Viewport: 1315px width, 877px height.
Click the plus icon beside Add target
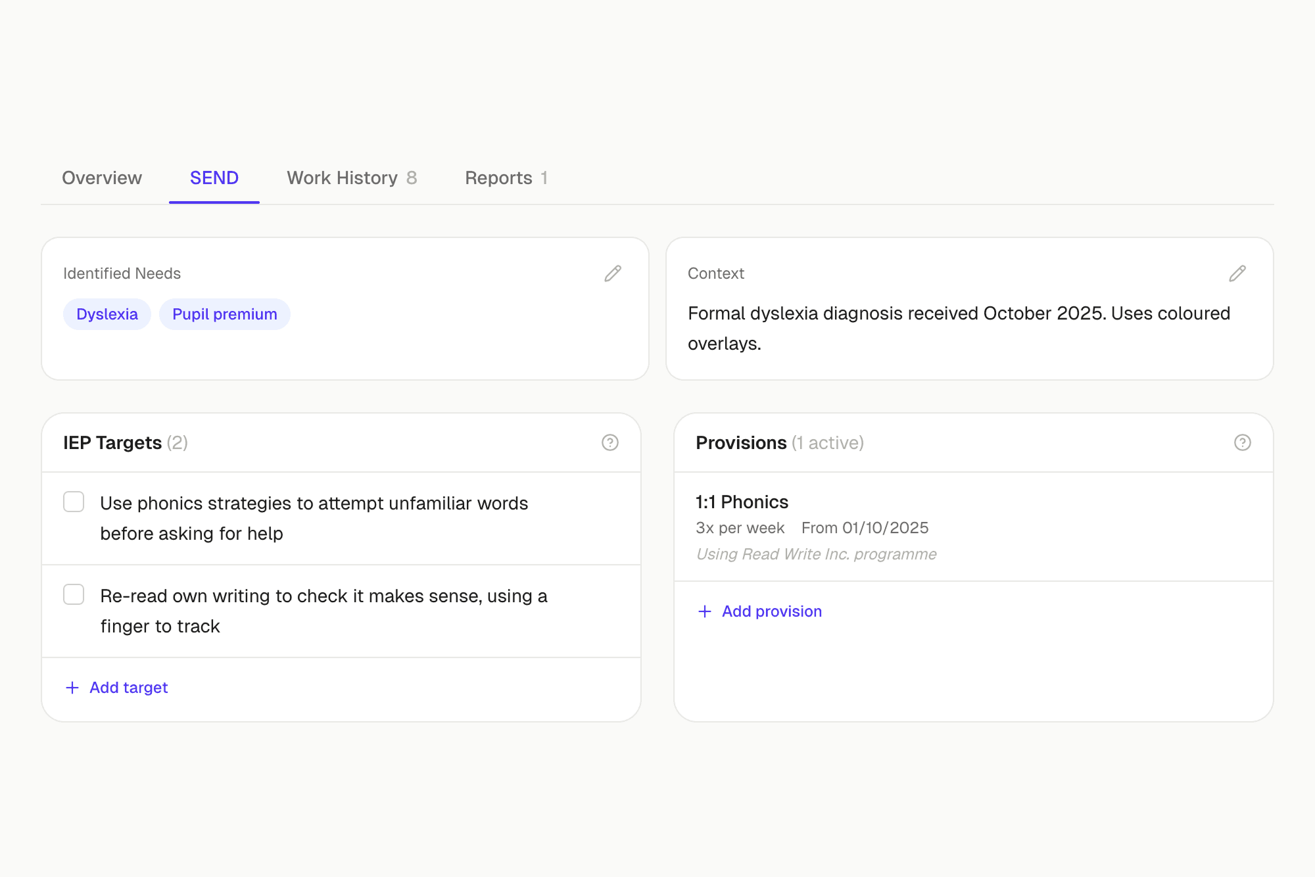point(72,688)
